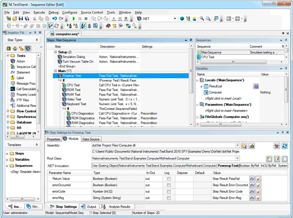Viewport: 293px width, 218px height.
Task: Collapse the Main (17) step group
Action: click(56, 71)
